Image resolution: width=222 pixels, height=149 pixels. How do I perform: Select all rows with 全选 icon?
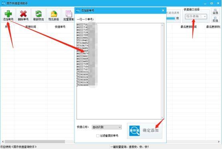coord(215,12)
